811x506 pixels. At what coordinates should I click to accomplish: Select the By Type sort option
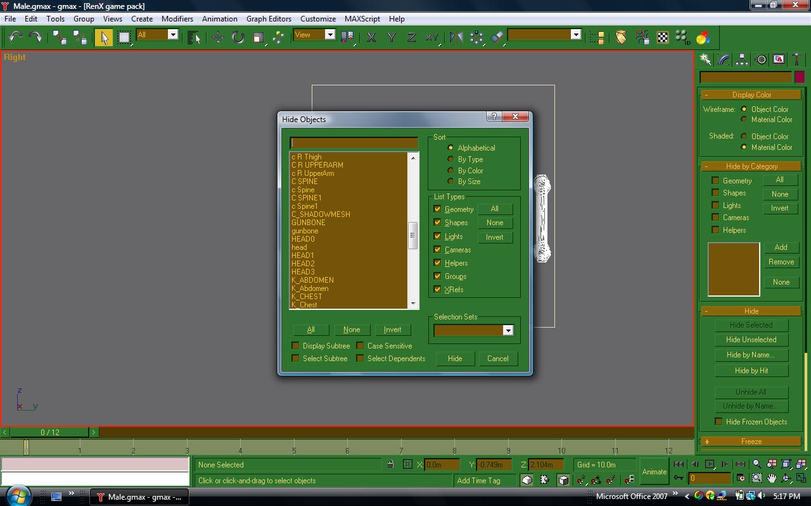[450, 159]
